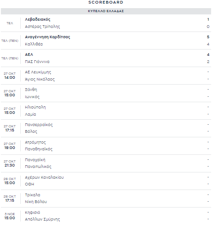Open the Ξάνθη versus Ιωνικός match
This screenshot has height=226, width=212.
pyautogui.click(x=106, y=93)
